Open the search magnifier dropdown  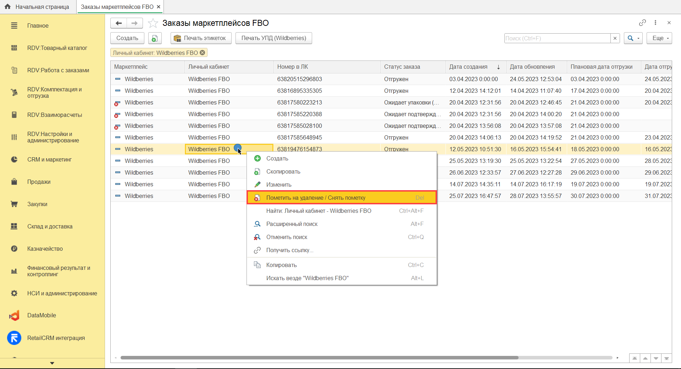633,38
